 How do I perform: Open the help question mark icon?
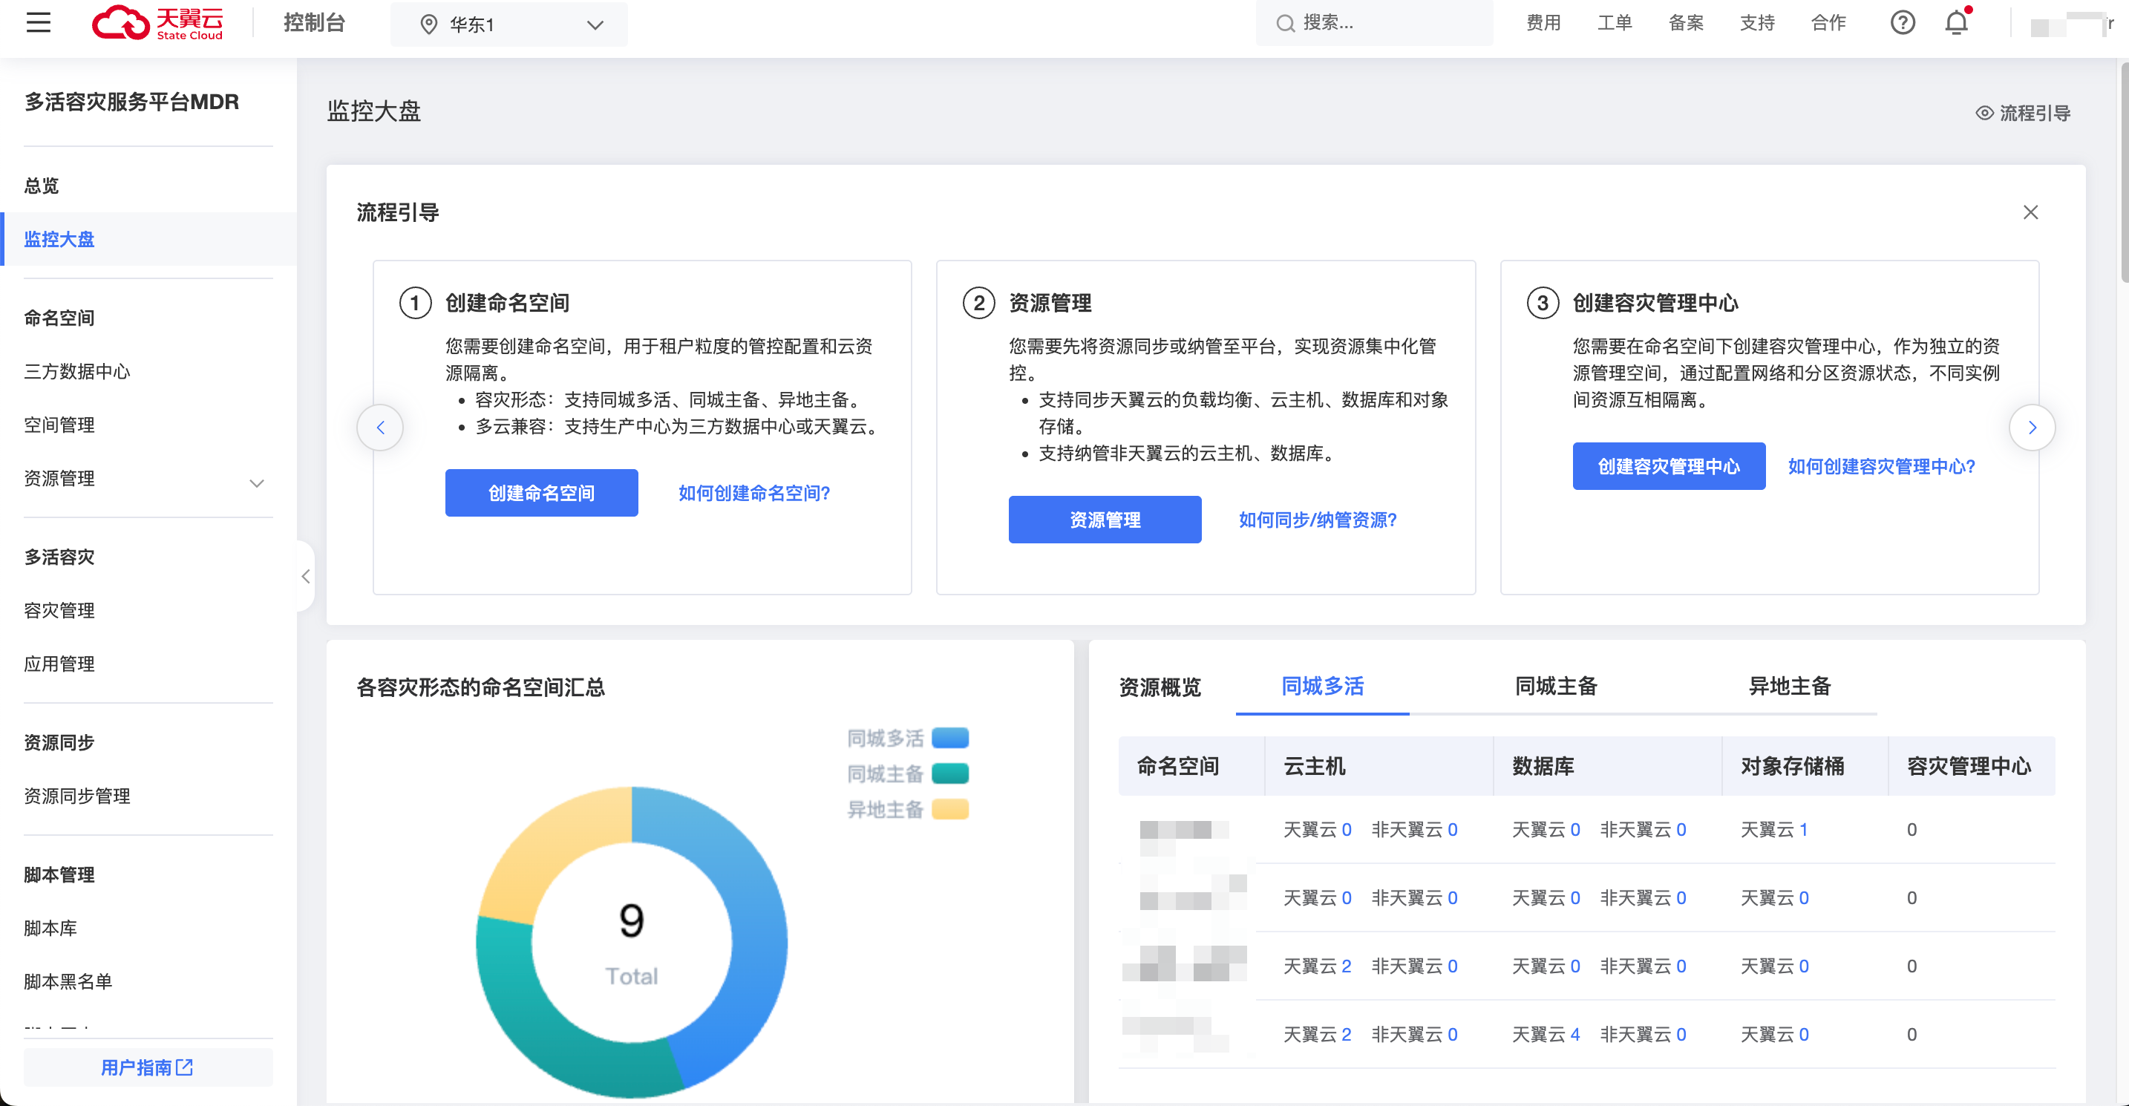pos(1903,22)
